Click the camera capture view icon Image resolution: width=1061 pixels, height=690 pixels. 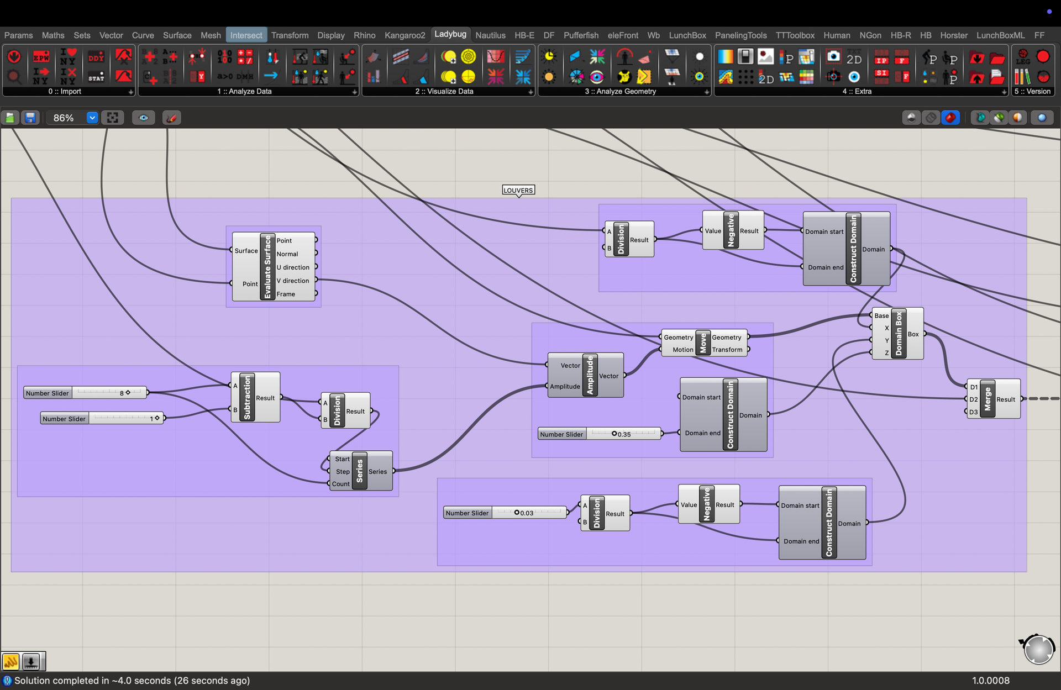tap(833, 57)
